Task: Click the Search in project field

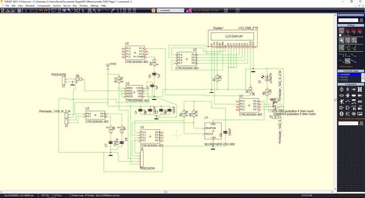Action: (348, 20)
